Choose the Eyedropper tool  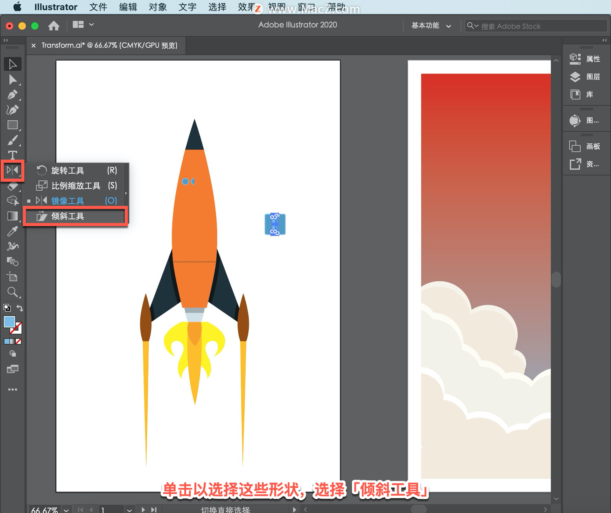[x=12, y=231]
